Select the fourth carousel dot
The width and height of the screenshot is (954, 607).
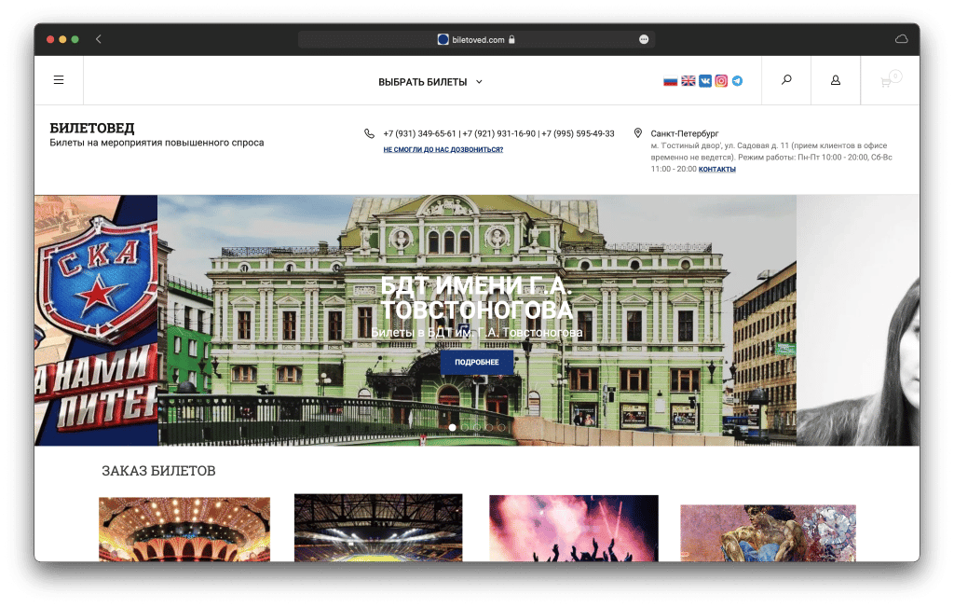point(488,427)
